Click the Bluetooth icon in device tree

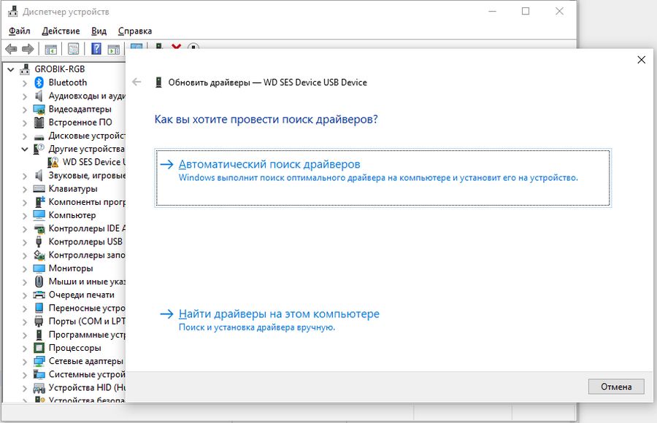[x=40, y=82]
